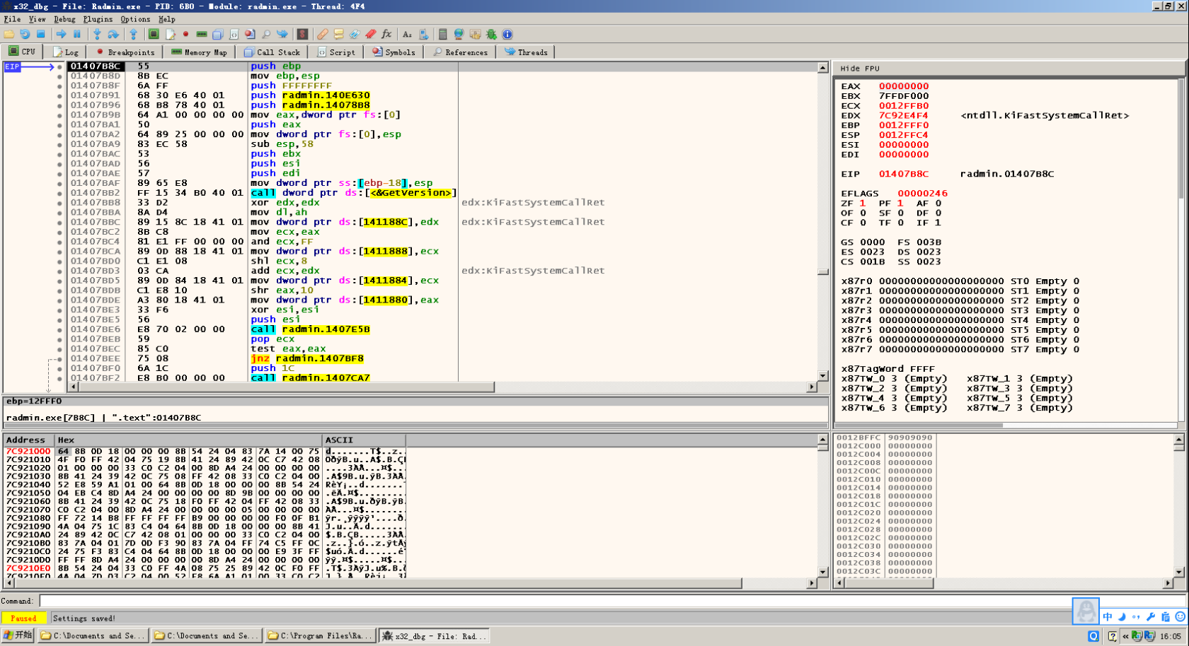Switch to the Call Stack tab
The height and width of the screenshot is (646, 1189).
point(272,52)
